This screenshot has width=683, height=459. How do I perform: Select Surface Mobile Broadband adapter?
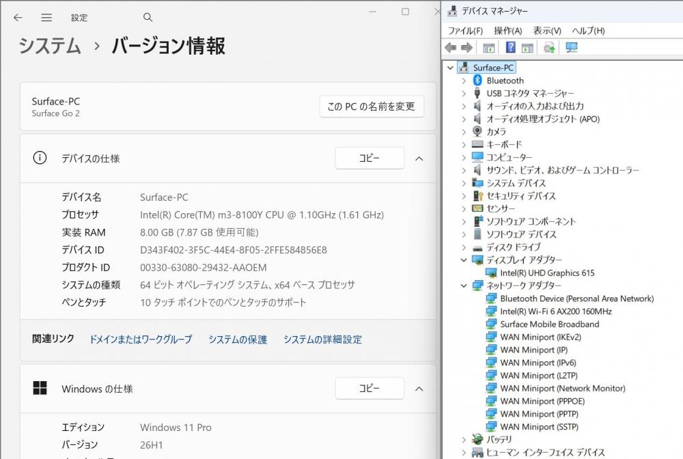click(x=550, y=324)
